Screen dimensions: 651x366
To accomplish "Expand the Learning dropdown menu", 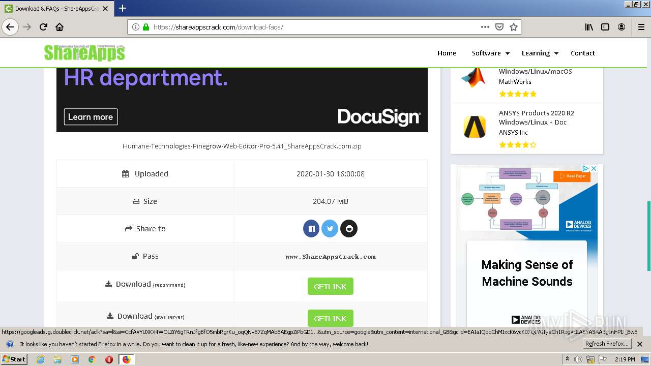I will coord(540,53).
